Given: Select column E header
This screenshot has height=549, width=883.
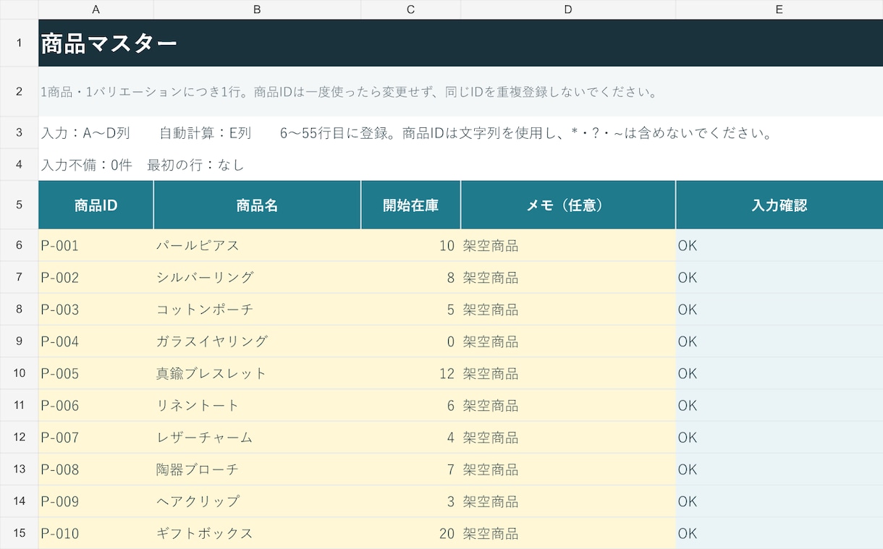Looking at the screenshot, I should point(779,9).
